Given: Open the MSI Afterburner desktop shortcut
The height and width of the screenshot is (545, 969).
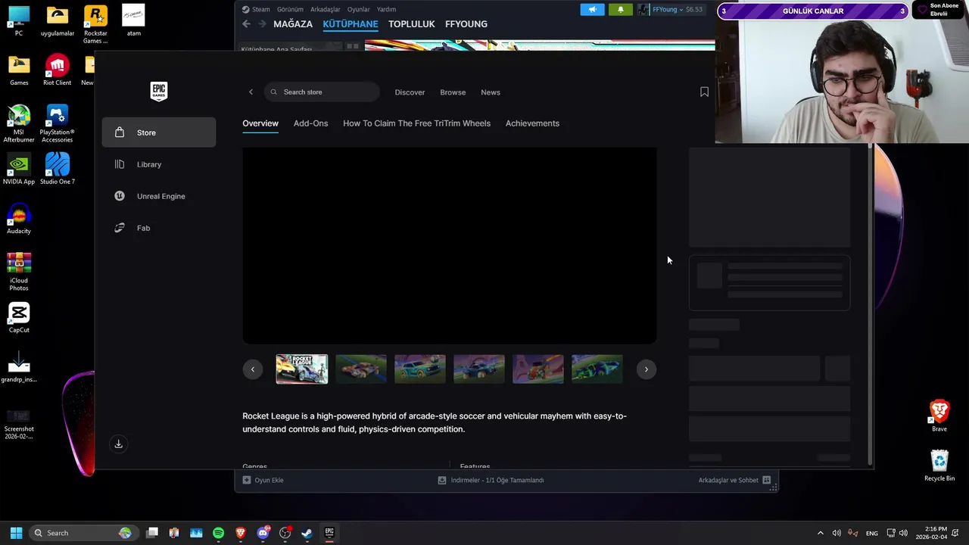Looking at the screenshot, I should tap(19, 123).
